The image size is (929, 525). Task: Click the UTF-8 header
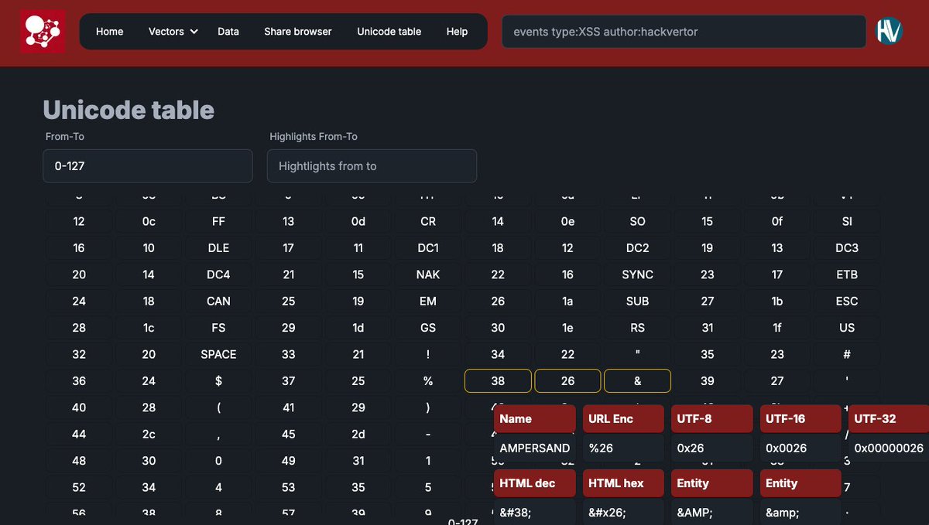click(712, 419)
